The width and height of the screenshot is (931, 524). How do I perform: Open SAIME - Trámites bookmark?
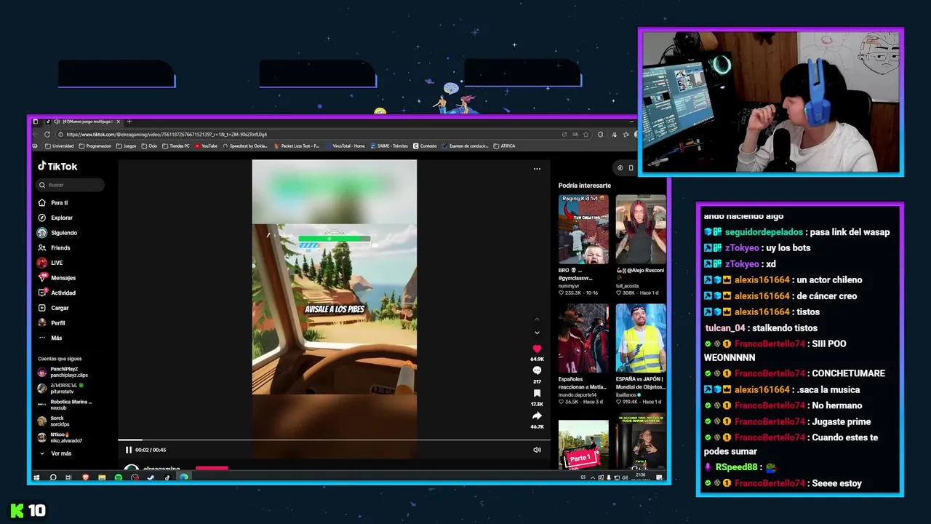(x=389, y=146)
